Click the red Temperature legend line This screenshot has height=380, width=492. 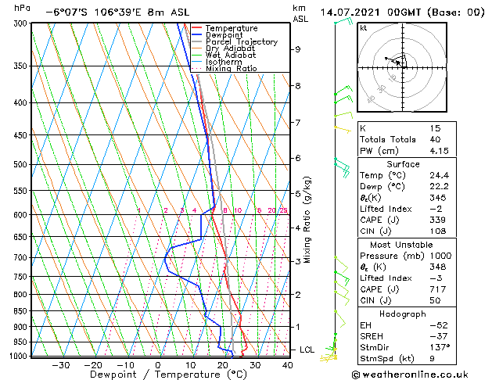pyautogui.click(x=196, y=28)
